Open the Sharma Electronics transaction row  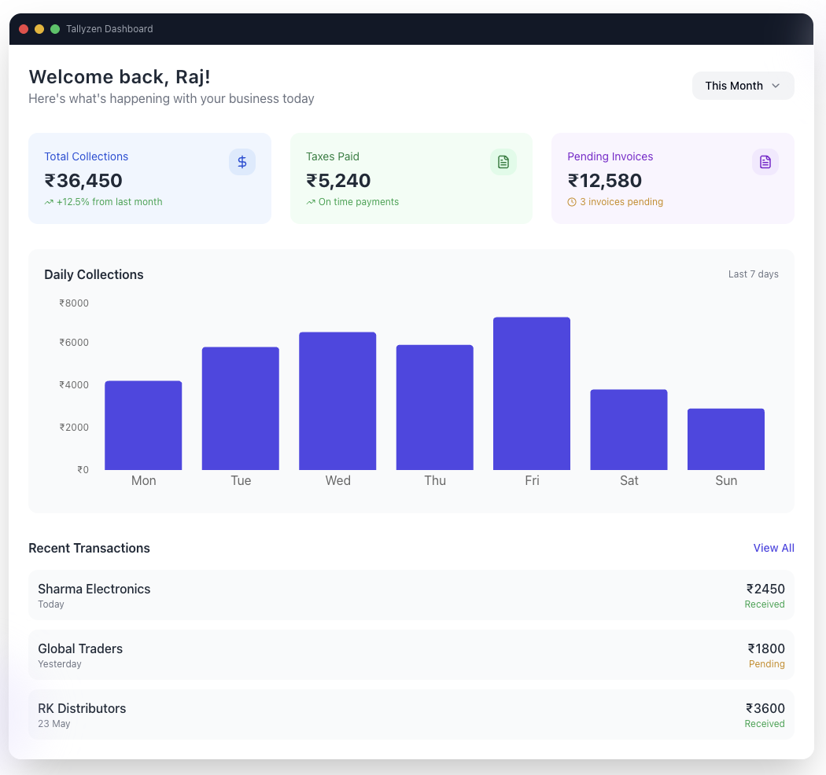(x=411, y=595)
